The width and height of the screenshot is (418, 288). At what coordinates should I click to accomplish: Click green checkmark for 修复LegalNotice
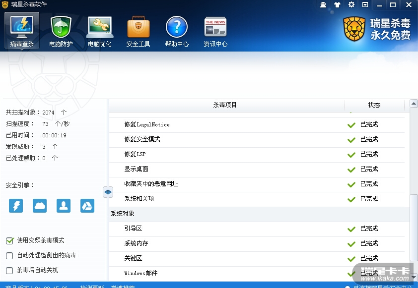coord(351,125)
